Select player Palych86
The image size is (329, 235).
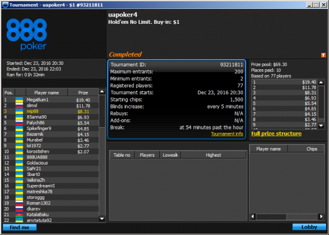coord(51,123)
